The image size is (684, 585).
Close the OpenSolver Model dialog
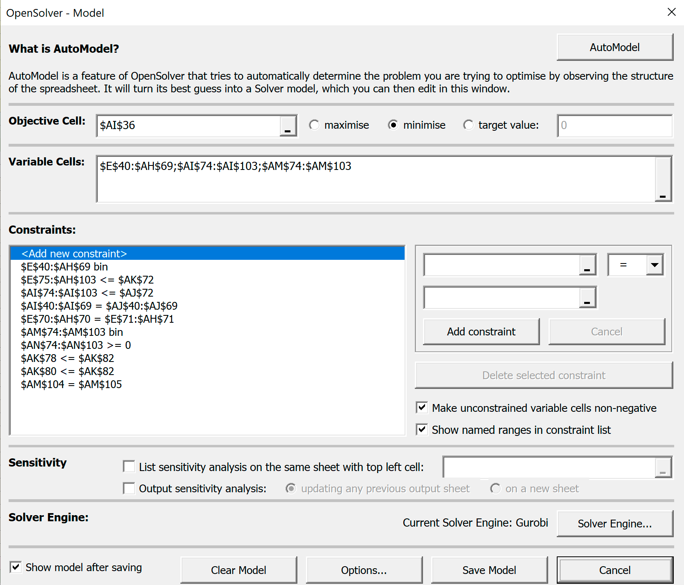(x=672, y=12)
